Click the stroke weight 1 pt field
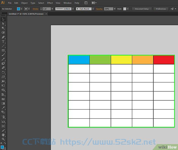The width and height of the screenshot is (178, 150). click(47, 9)
